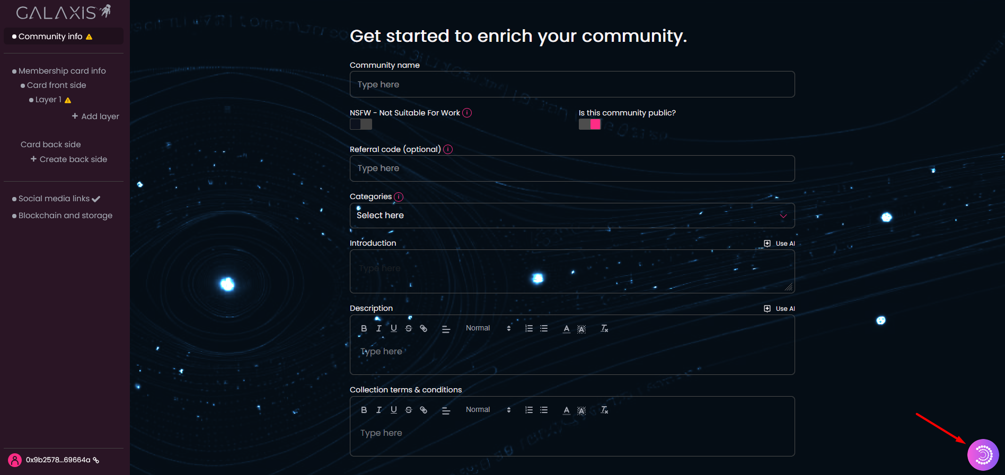Viewport: 1005px width, 475px height.
Task: Select ordered list in Description toolbar
Action: (528, 328)
